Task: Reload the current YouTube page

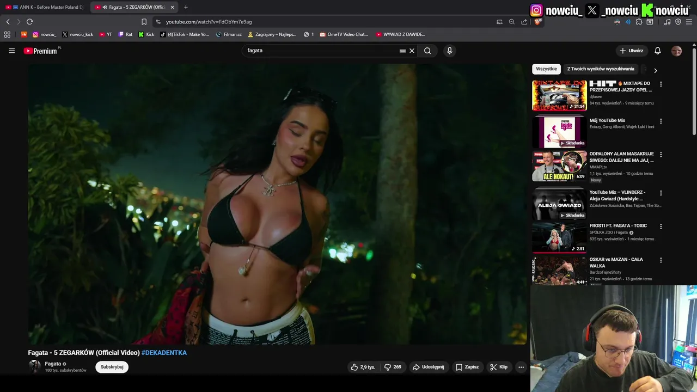Action: 29,22
